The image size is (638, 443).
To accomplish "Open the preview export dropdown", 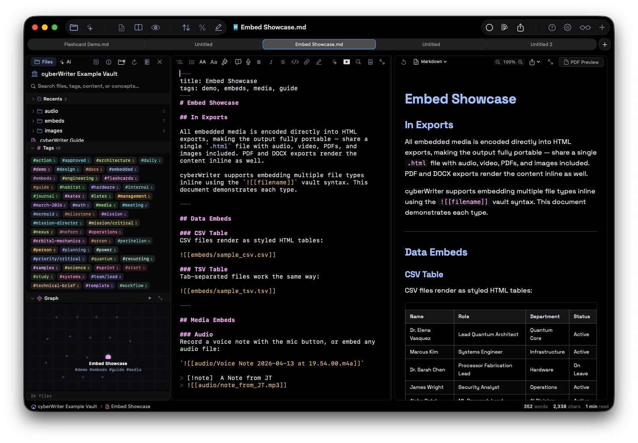I will (x=535, y=62).
